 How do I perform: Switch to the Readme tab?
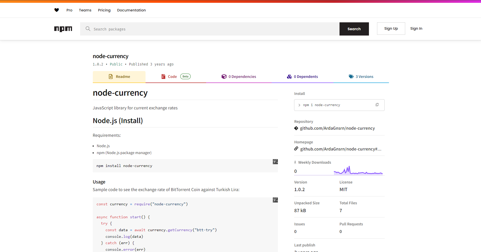119,77
